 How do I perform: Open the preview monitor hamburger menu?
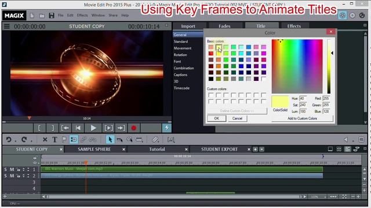6,27
